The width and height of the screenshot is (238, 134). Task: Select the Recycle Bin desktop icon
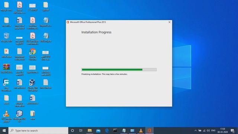[6, 38]
